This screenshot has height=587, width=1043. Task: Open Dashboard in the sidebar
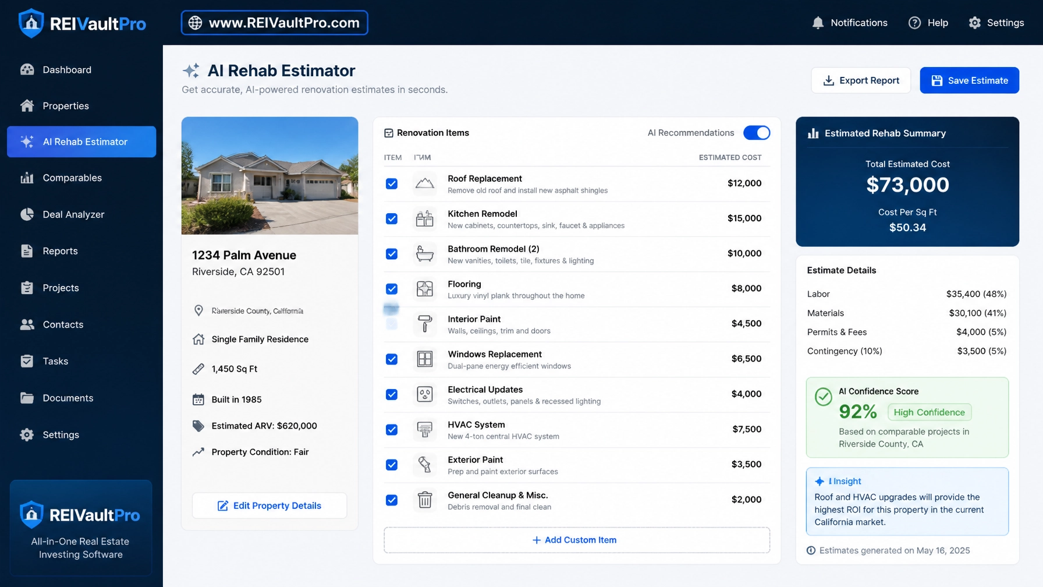click(81, 70)
